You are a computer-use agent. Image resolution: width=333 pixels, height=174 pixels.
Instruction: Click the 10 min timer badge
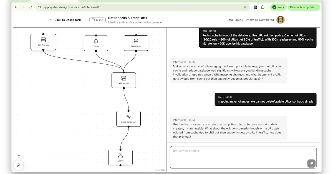[97, 20]
